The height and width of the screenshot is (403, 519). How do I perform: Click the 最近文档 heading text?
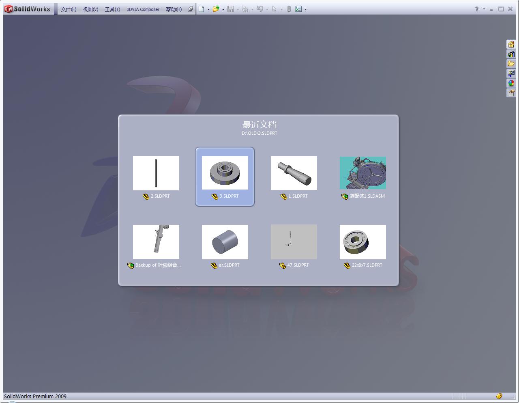coord(259,125)
